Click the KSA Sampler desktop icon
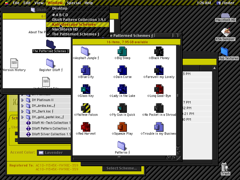 click(226, 32)
